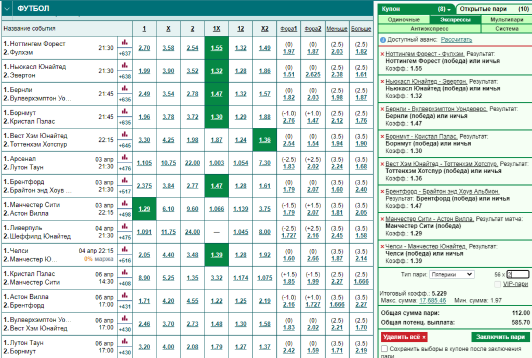The width and height of the screenshot is (532, 358).
Task: Remove Борнмут – Кристал Пэлас from coupon
Action: click(x=382, y=137)
